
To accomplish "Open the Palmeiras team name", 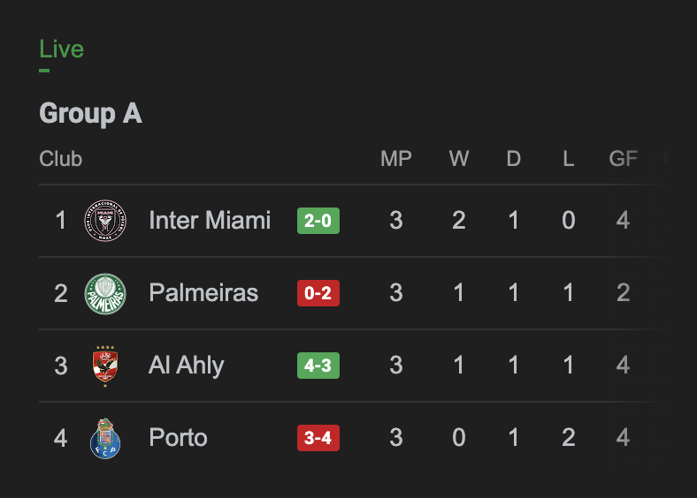I will click(x=203, y=292).
